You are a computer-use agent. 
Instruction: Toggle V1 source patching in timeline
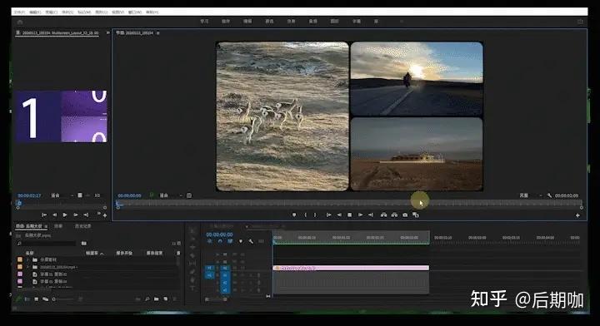pyautogui.click(x=209, y=269)
